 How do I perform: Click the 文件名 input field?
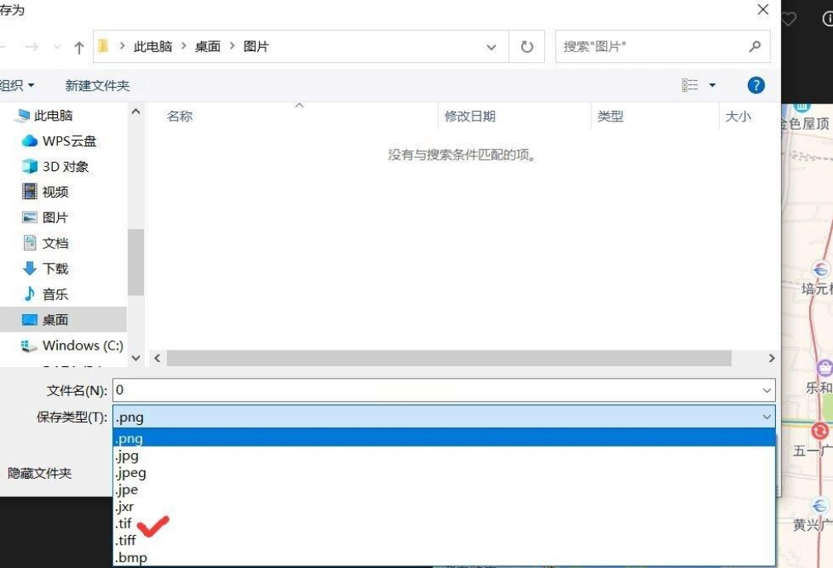[443, 390]
